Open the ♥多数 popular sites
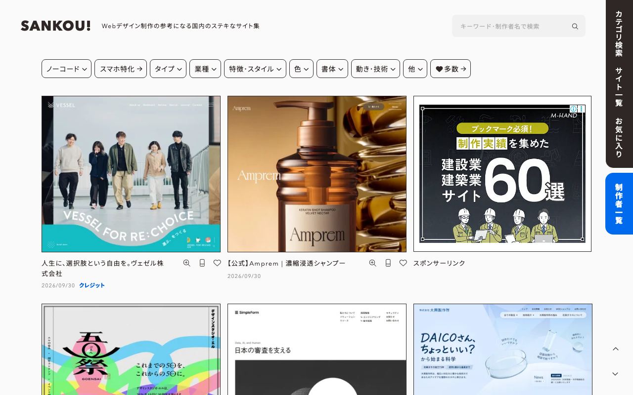Viewport: 633px width, 395px height. [x=451, y=69]
